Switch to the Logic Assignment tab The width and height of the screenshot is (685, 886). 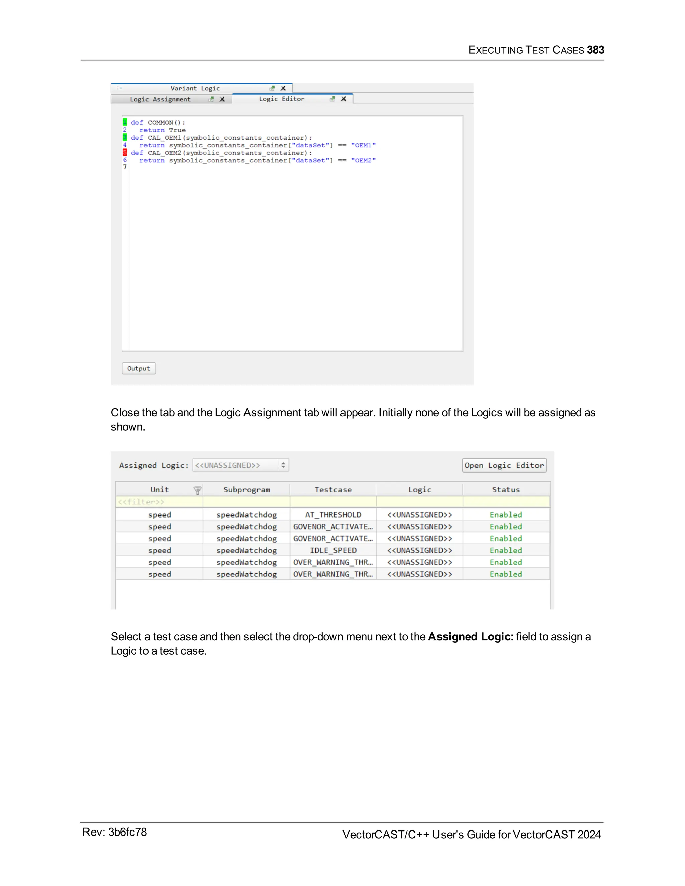(x=160, y=99)
